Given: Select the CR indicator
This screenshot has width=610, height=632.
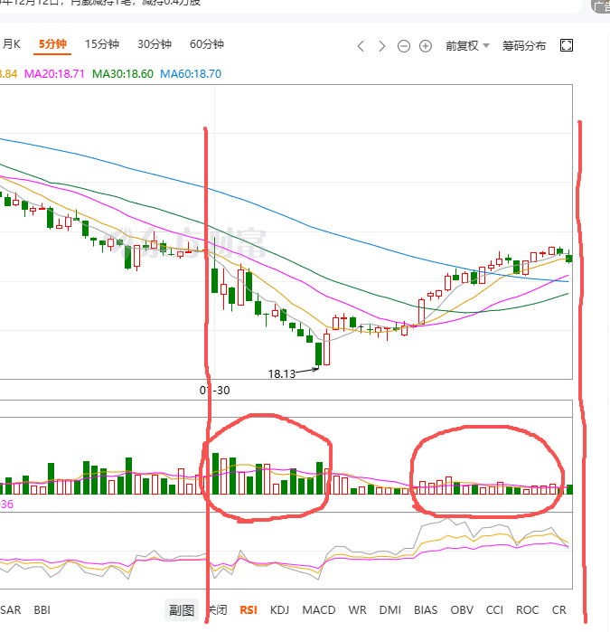Looking at the screenshot, I should coord(558,609).
